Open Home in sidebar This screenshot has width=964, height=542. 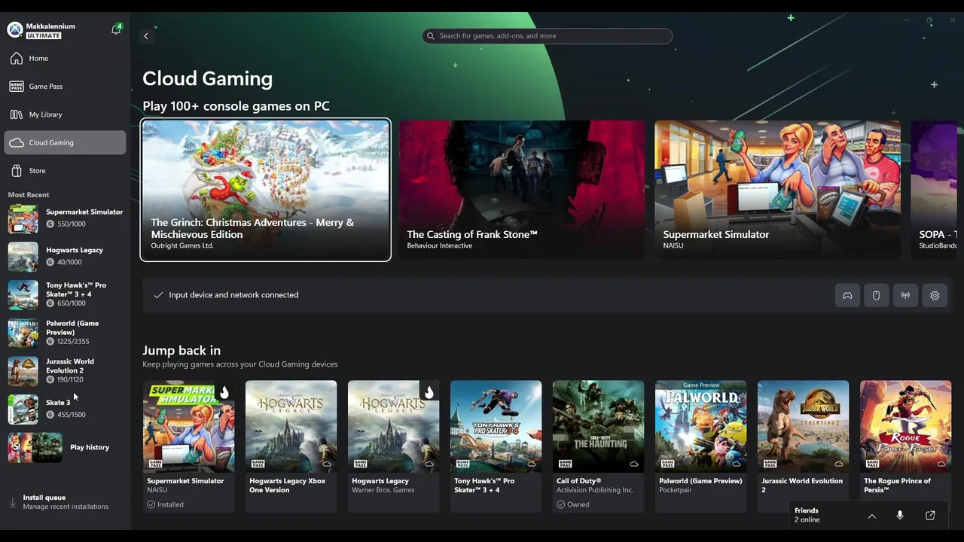65,59
